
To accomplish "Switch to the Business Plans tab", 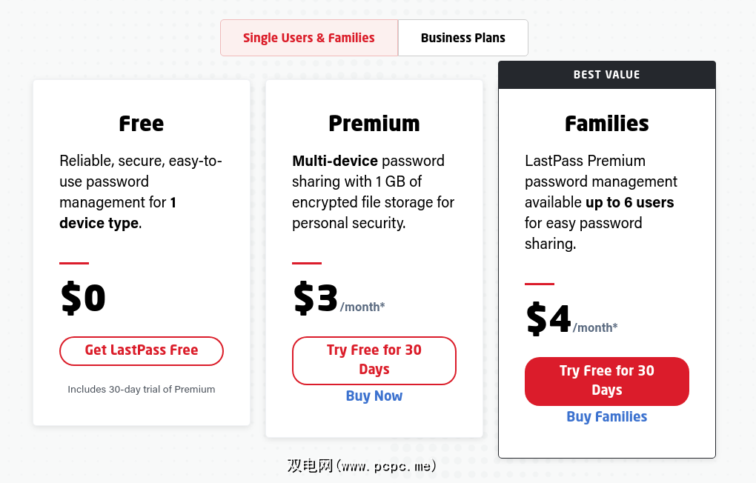I will click(462, 38).
